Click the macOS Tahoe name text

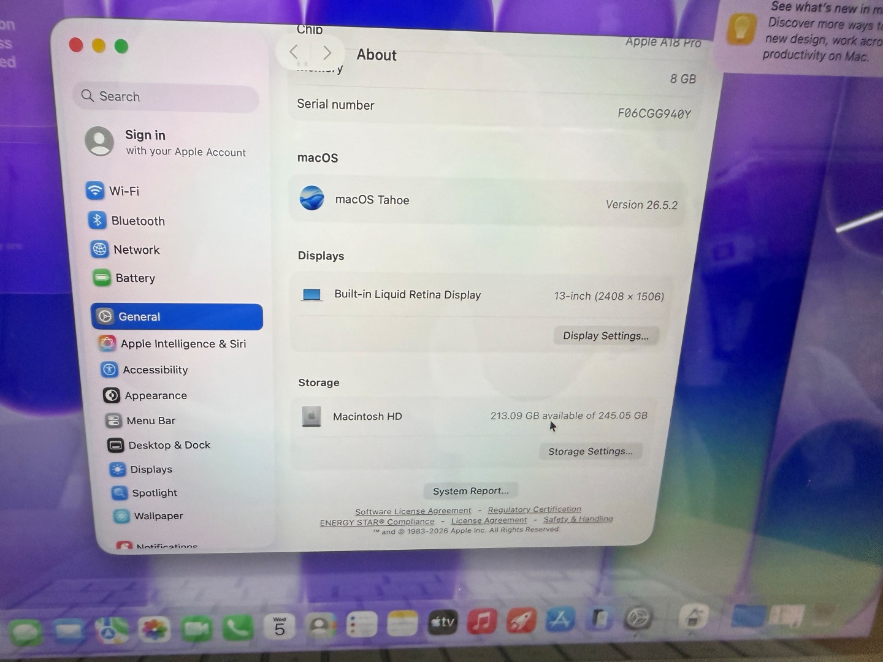pyautogui.click(x=372, y=200)
